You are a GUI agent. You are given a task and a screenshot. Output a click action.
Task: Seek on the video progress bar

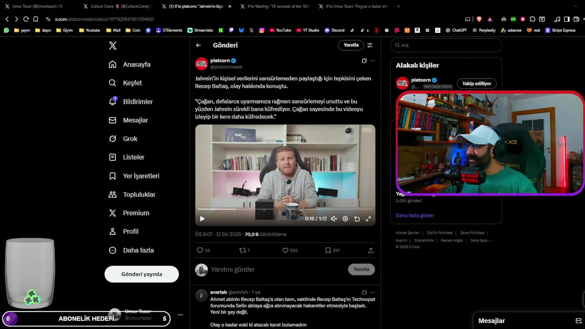click(285, 209)
